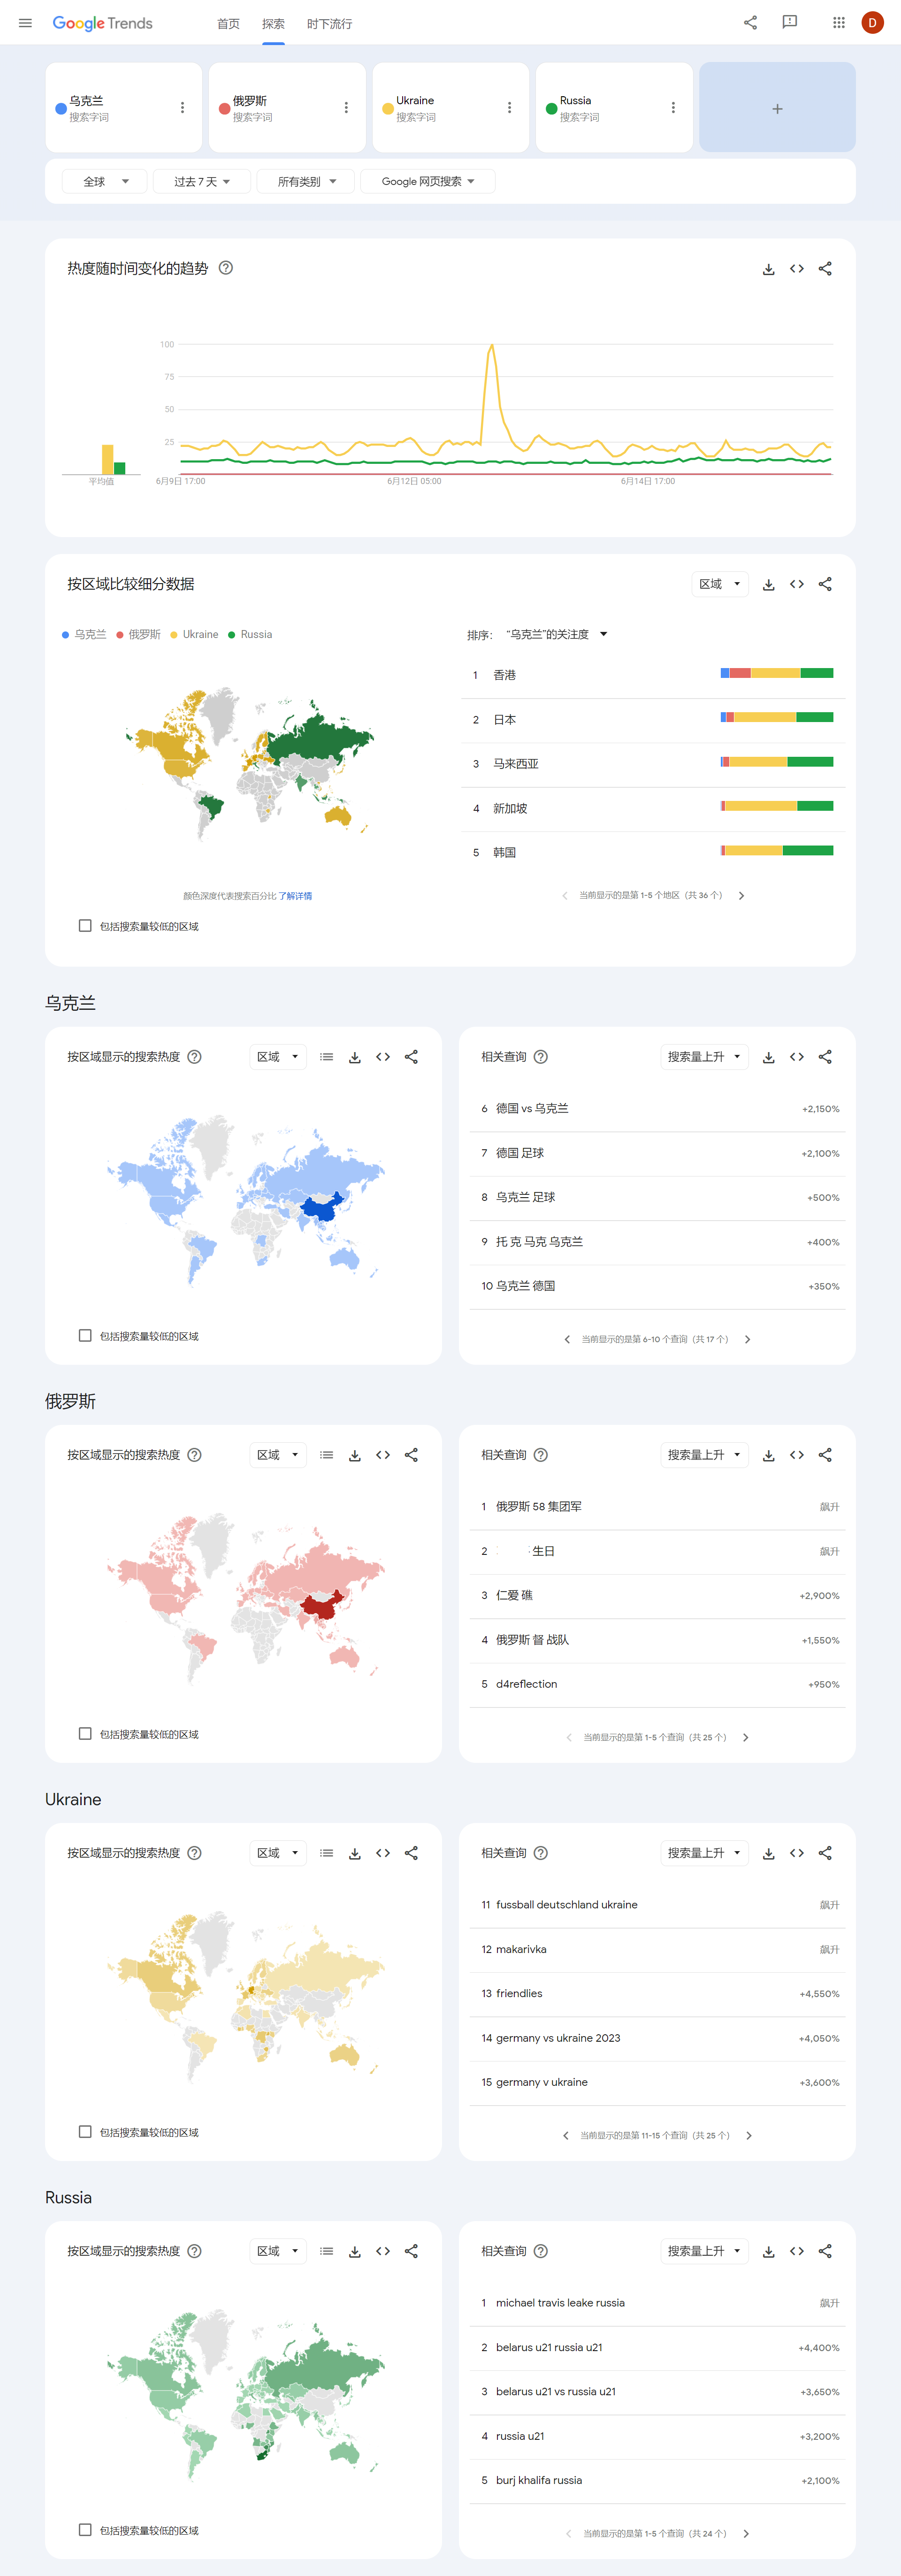Open the account avatar D
This screenshot has height=2576, width=901.
tap(872, 23)
